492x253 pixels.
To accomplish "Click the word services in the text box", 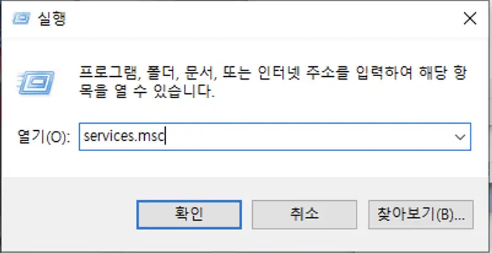I will [x=108, y=137].
